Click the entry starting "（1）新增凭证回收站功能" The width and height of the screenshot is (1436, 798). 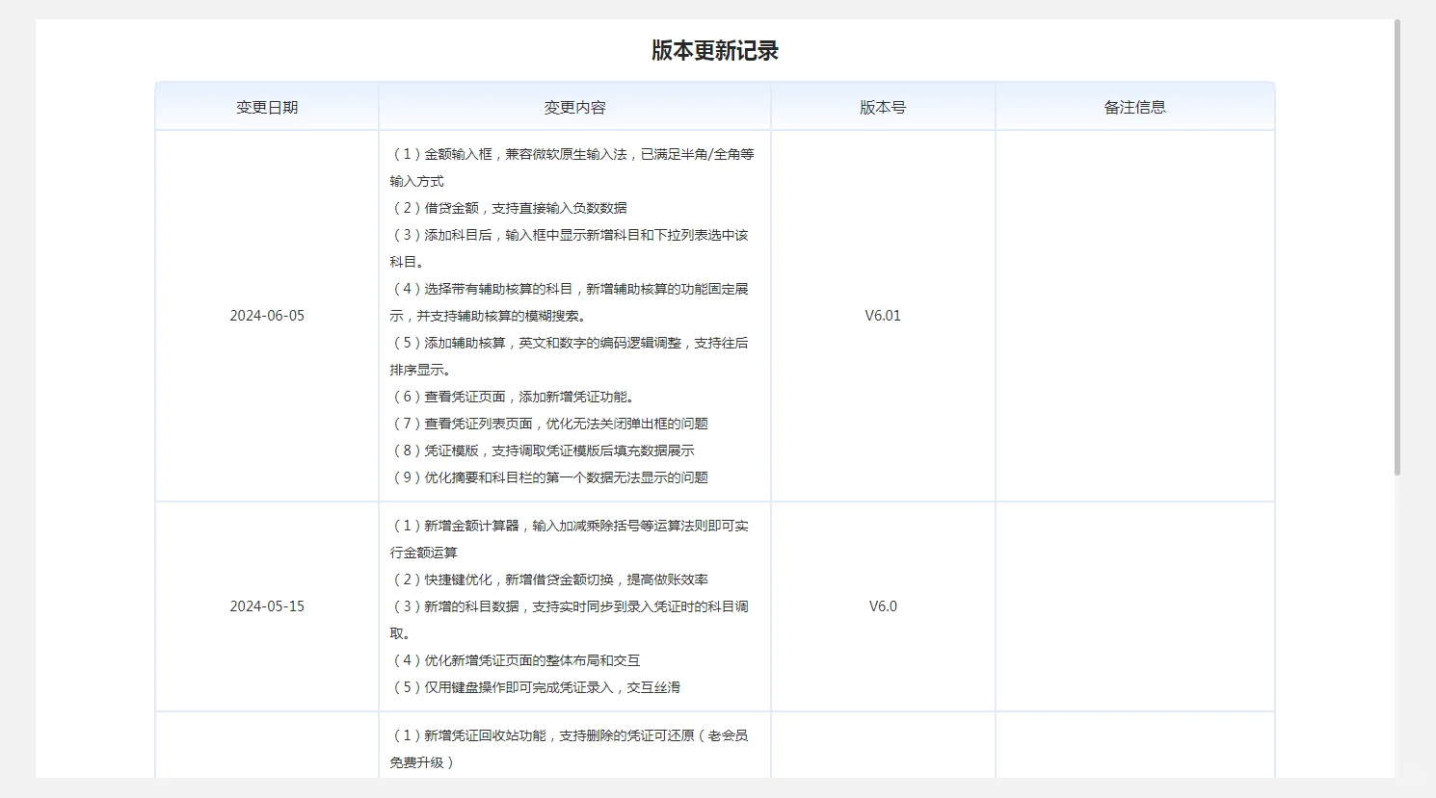click(x=570, y=749)
